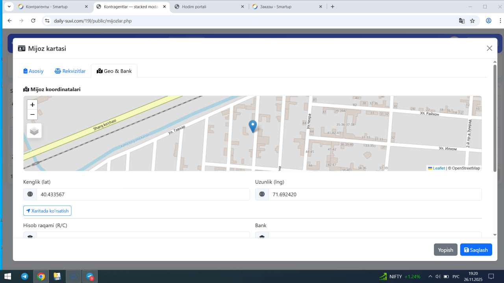Save the card with Saqlash

pos(476,250)
